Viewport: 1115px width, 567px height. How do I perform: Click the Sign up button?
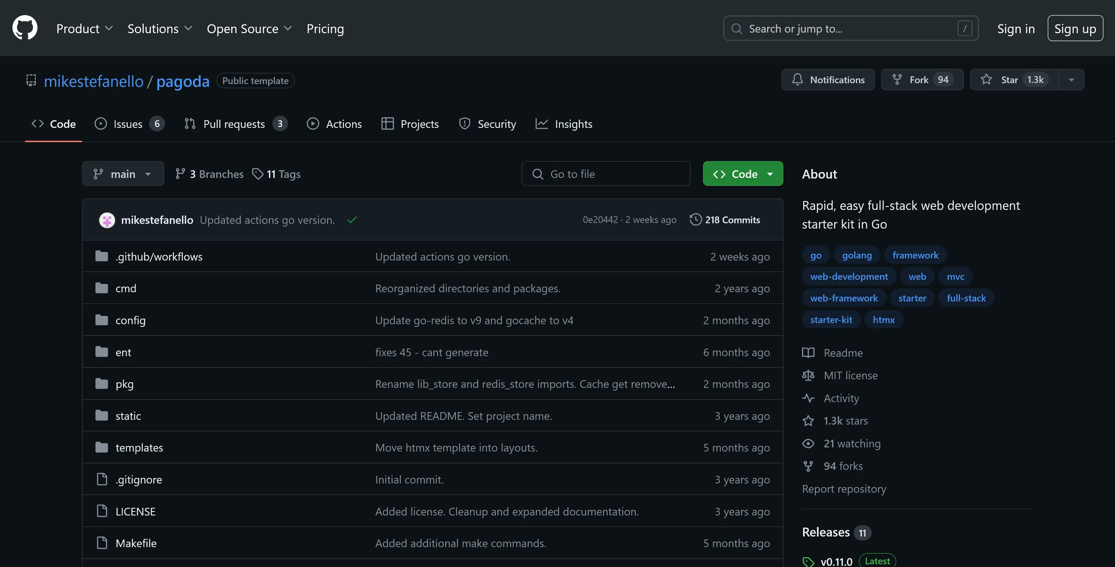click(1075, 28)
